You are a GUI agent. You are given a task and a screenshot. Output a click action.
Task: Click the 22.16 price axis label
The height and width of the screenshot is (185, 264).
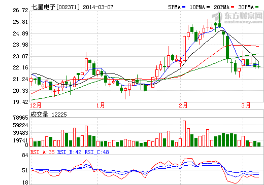pyautogui.click(x=20, y=67)
